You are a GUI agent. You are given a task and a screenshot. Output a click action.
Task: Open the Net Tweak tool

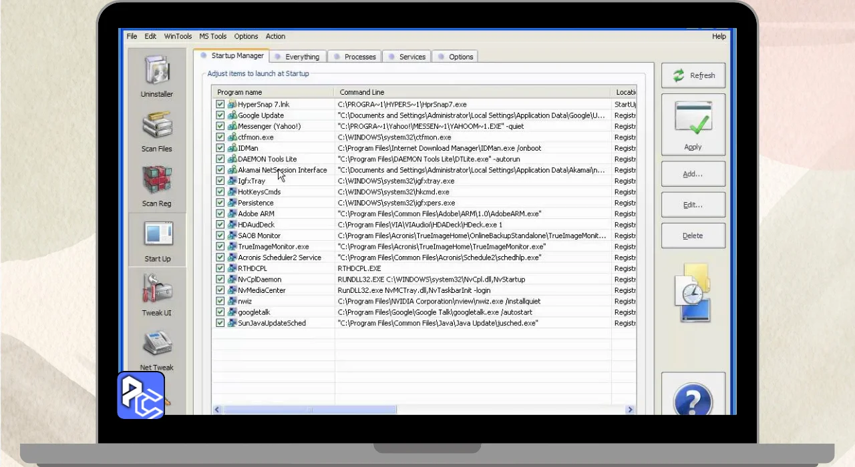pyautogui.click(x=157, y=345)
